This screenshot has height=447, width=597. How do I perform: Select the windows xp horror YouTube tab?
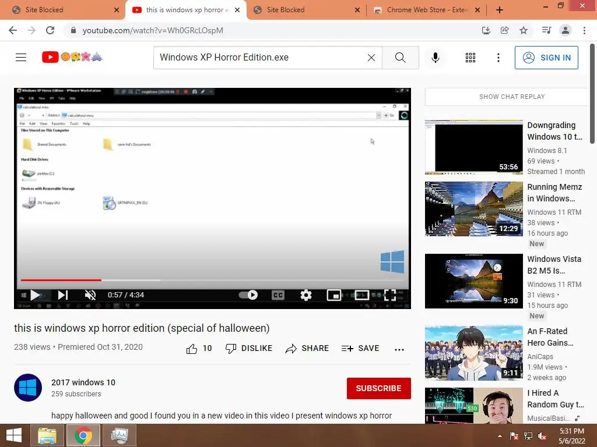click(187, 10)
